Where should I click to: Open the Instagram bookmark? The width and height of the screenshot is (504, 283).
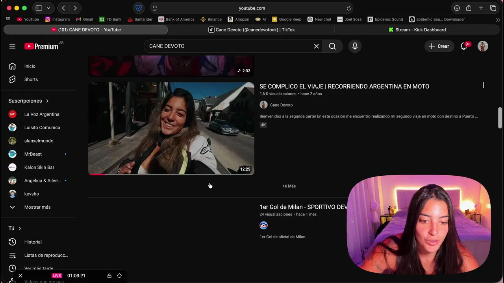(x=57, y=19)
